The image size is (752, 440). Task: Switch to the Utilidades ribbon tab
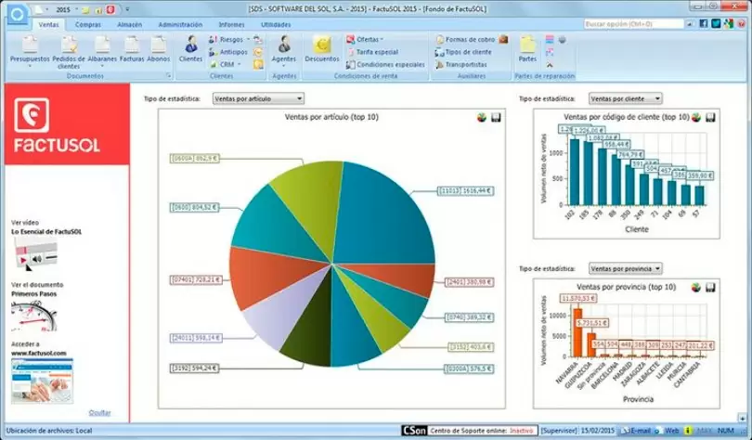click(x=276, y=24)
